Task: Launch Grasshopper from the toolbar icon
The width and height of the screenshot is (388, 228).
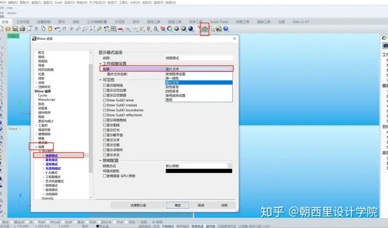Action: click(219, 29)
